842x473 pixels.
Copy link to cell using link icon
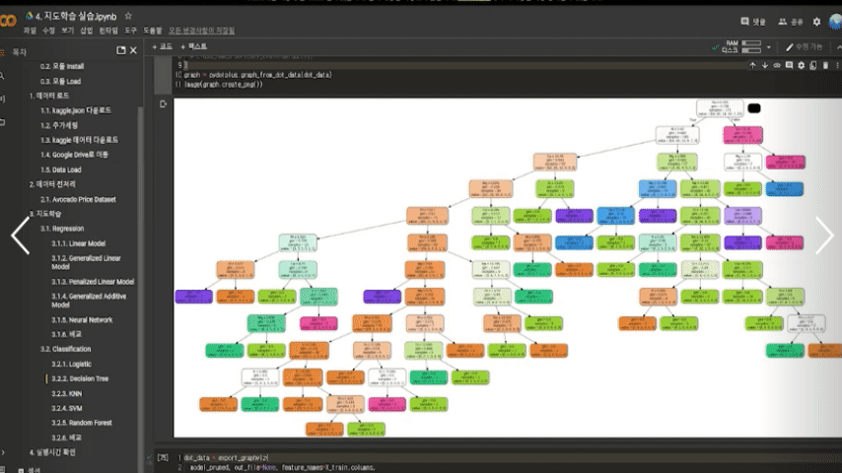(x=776, y=65)
